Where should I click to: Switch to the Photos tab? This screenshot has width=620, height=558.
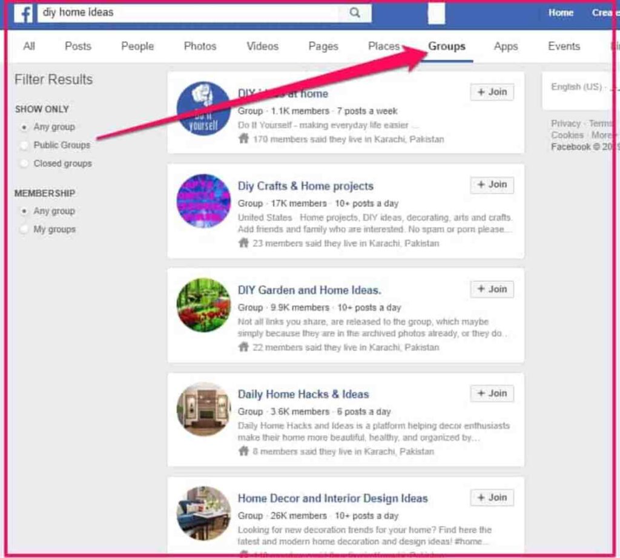click(x=200, y=46)
